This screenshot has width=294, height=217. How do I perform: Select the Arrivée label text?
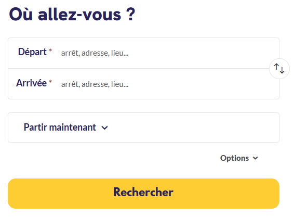coord(31,83)
